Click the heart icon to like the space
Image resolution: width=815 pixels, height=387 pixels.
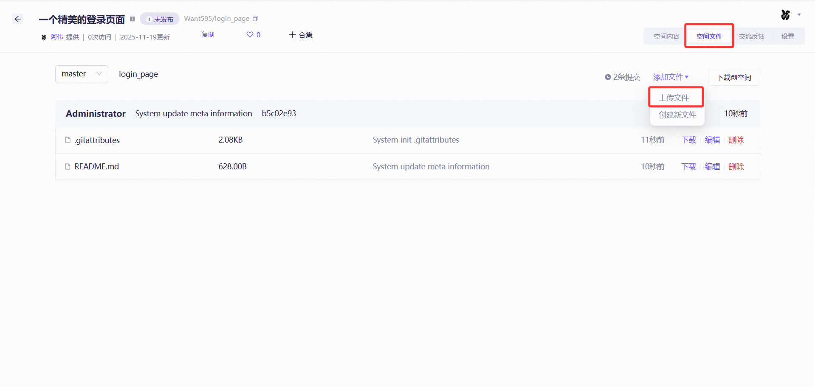coord(249,35)
